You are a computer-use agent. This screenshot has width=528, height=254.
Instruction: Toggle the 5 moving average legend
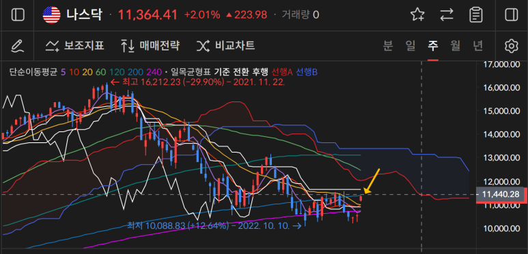[63, 72]
